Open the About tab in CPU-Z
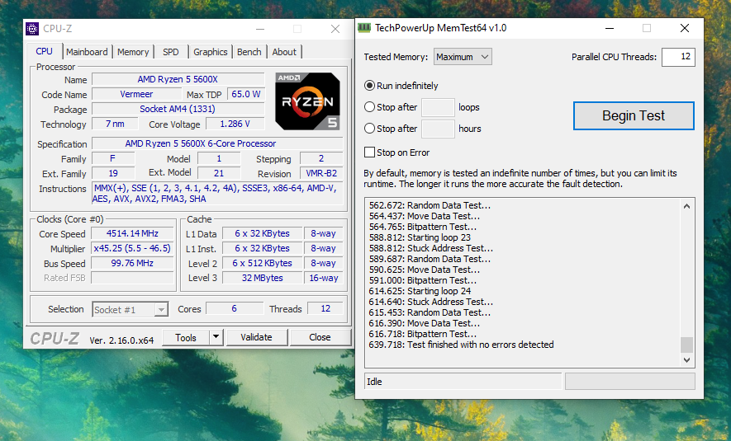 (284, 52)
